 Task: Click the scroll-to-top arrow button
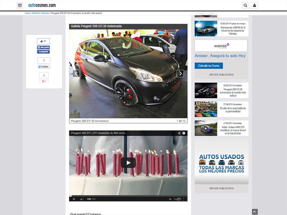(255, 212)
